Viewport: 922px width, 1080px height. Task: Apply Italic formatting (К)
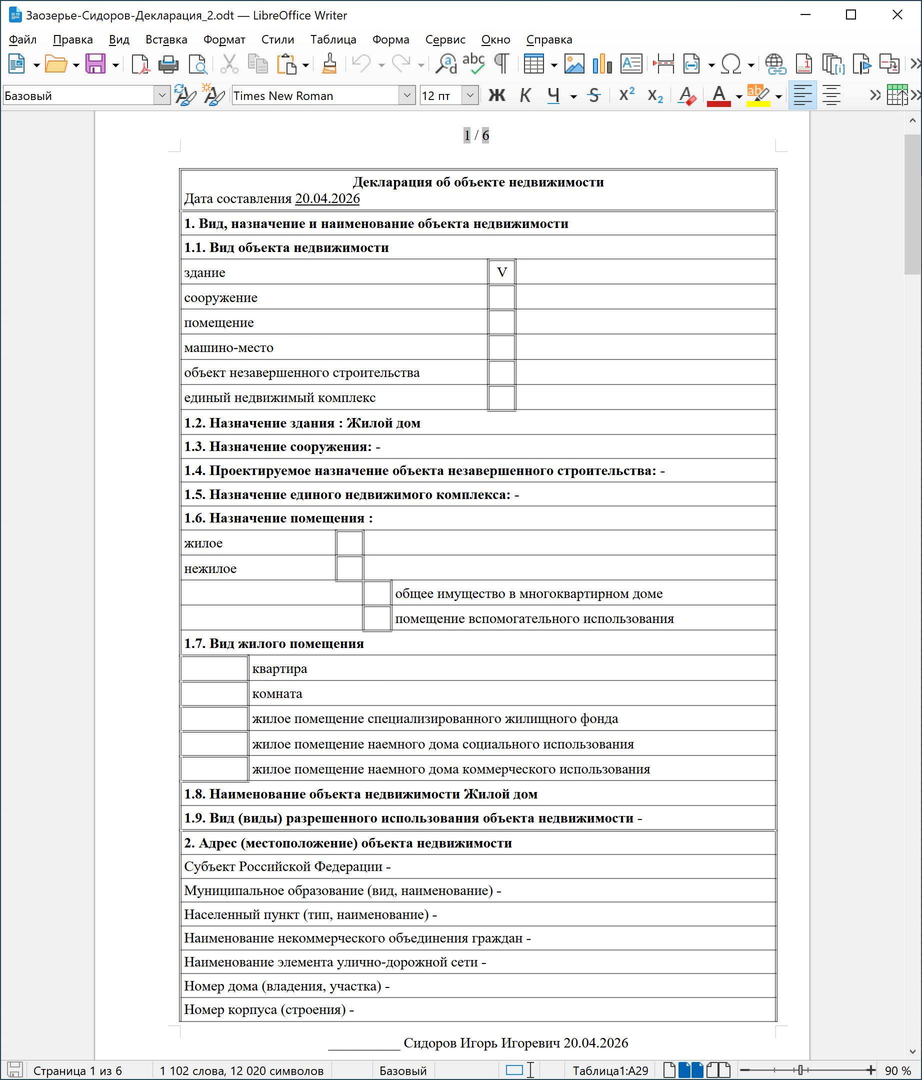point(525,95)
